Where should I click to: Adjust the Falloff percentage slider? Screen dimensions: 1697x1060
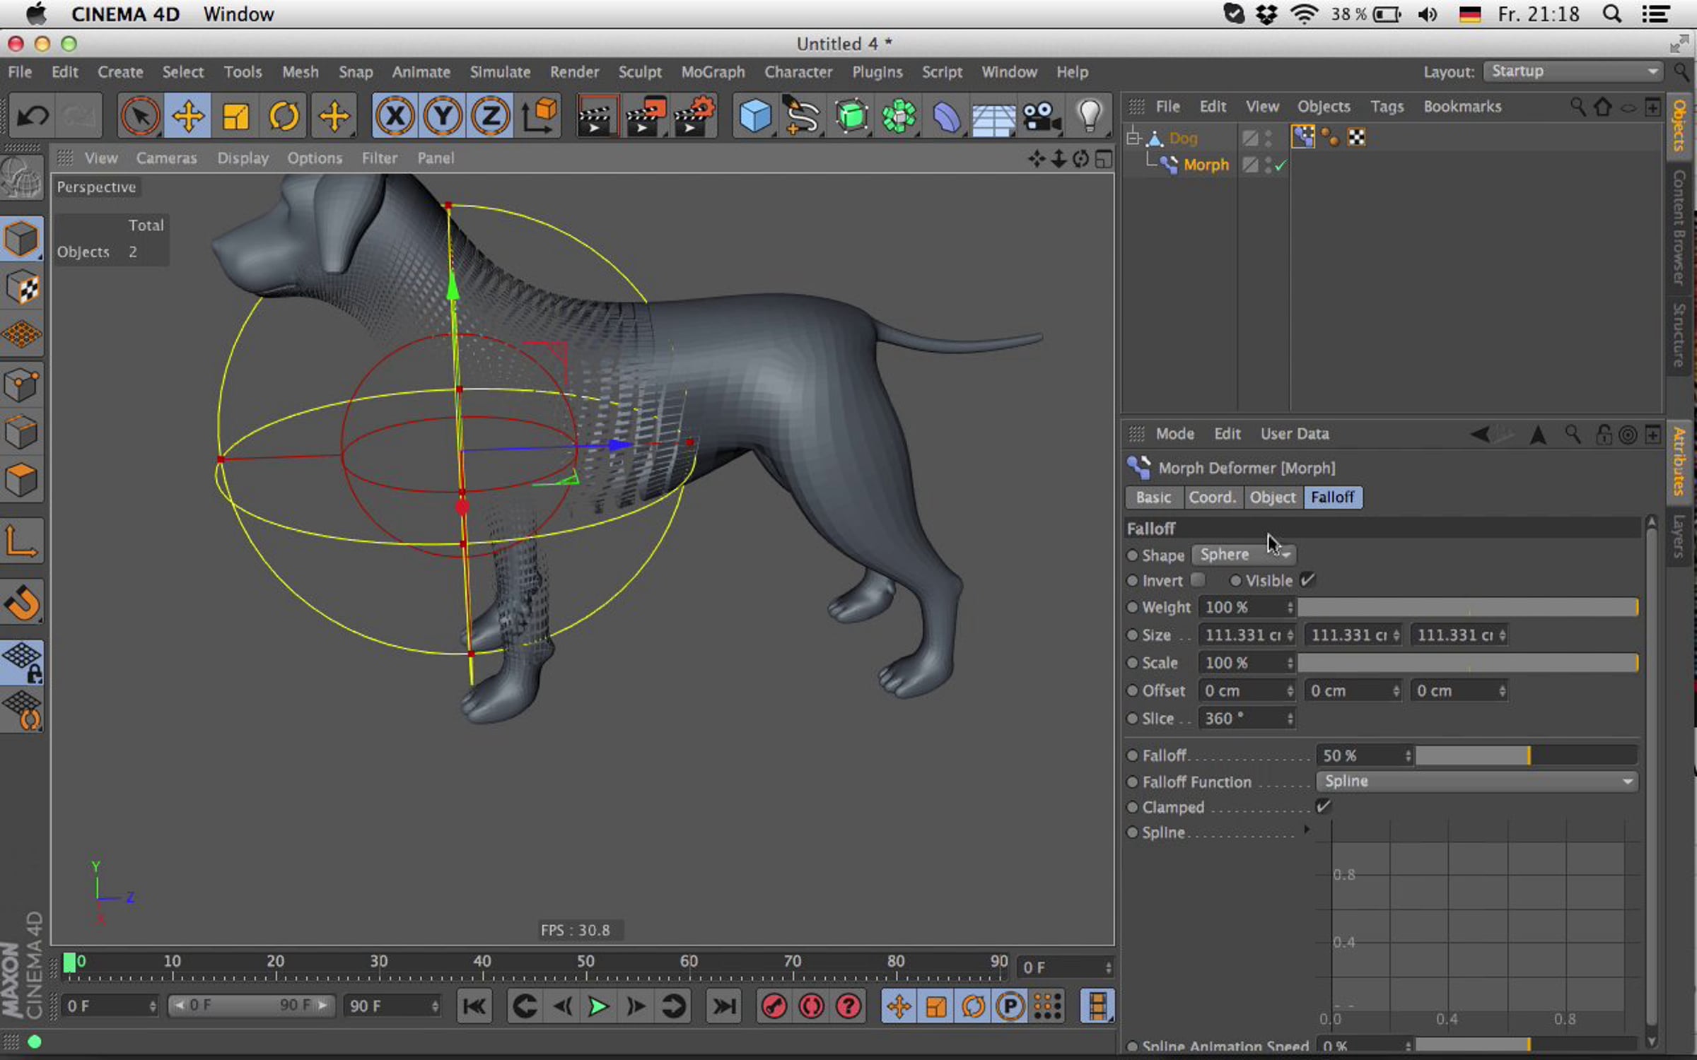point(1526,755)
